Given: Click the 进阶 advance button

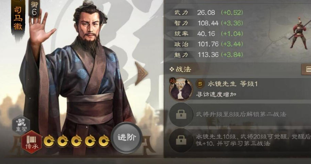Looking at the screenshot, I should [127, 138].
